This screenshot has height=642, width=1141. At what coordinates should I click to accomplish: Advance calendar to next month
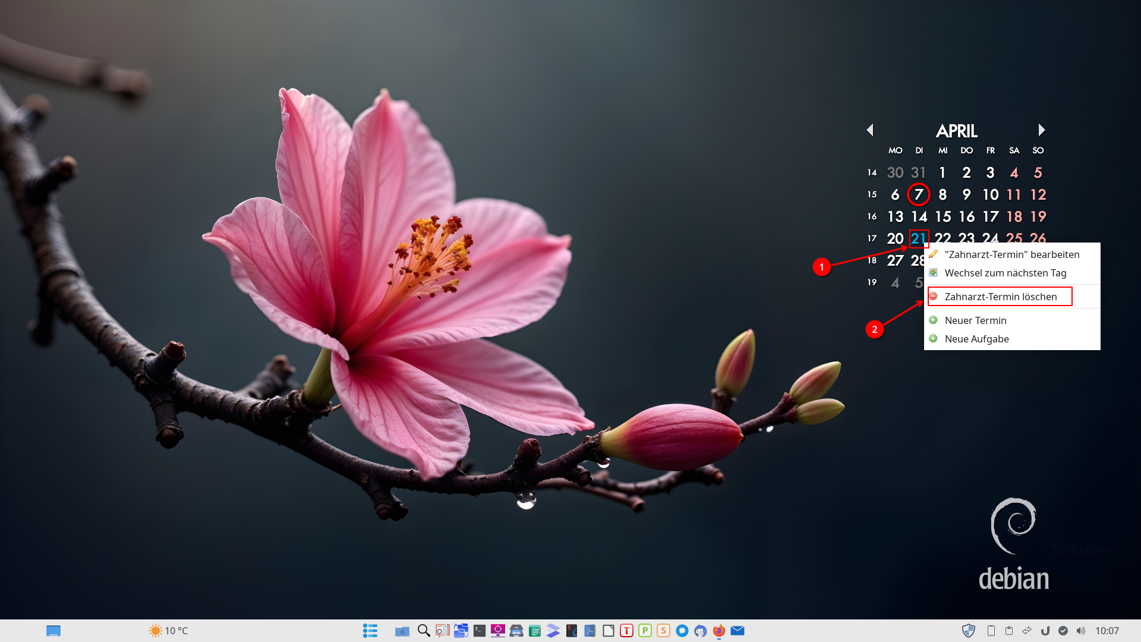point(1041,130)
